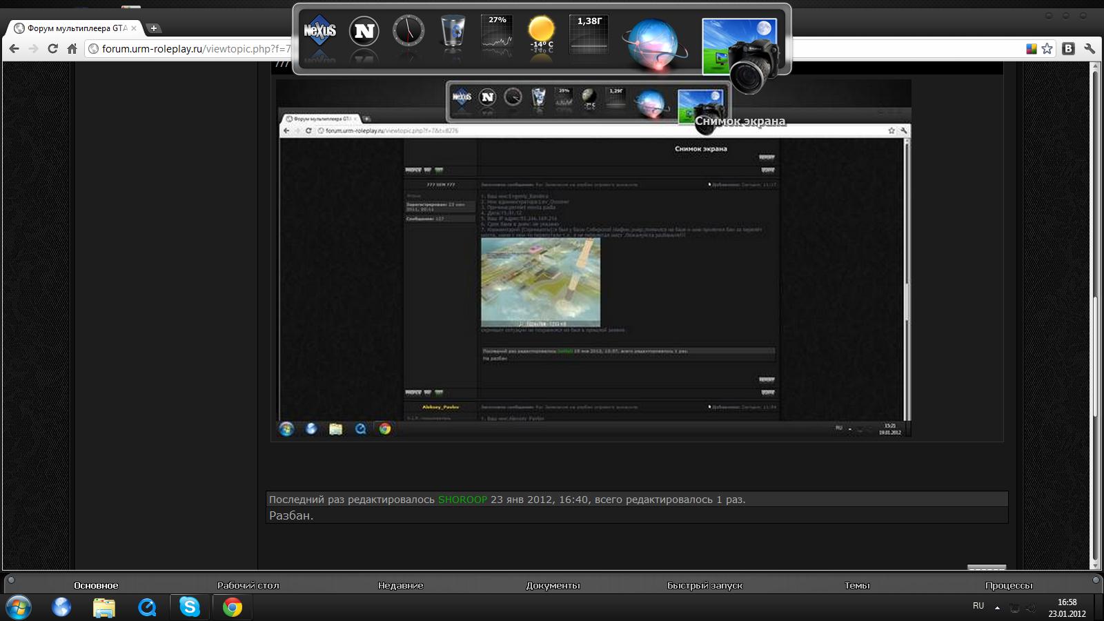Click the weather widget showing -14° C

(x=541, y=33)
